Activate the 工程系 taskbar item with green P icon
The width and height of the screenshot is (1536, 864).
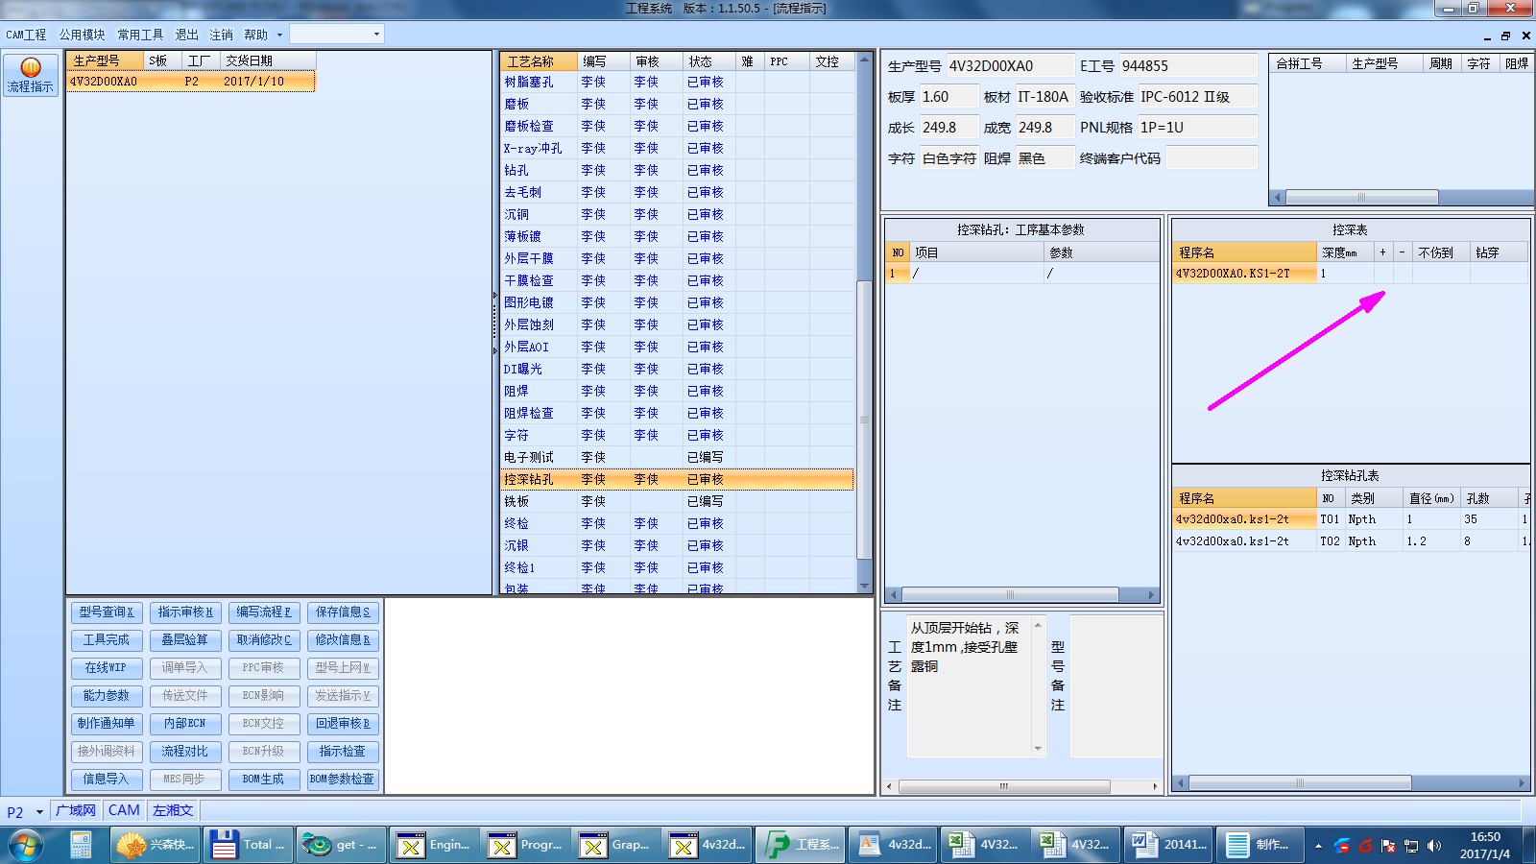pyautogui.click(x=800, y=845)
